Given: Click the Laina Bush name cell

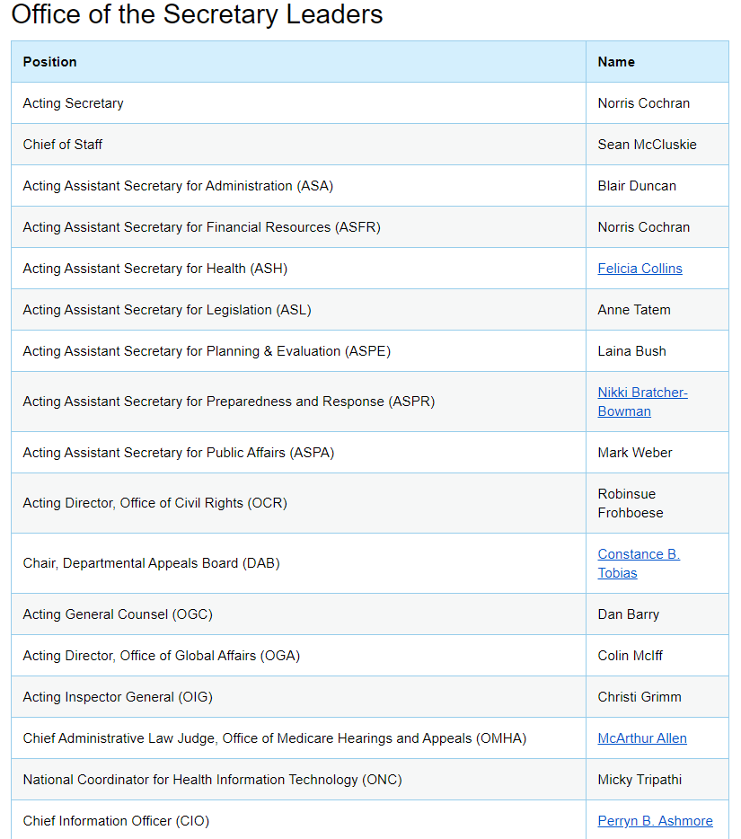Looking at the screenshot, I should 657,351.
